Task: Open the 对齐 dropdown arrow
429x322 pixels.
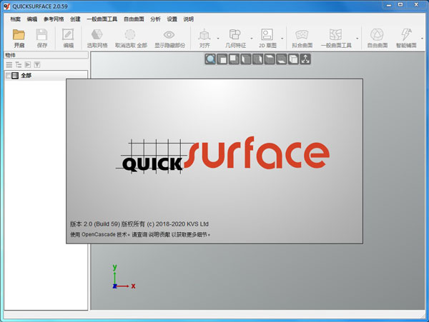Action: [x=218, y=39]
